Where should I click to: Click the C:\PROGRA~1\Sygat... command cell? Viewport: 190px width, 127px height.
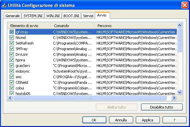point(72,77)
